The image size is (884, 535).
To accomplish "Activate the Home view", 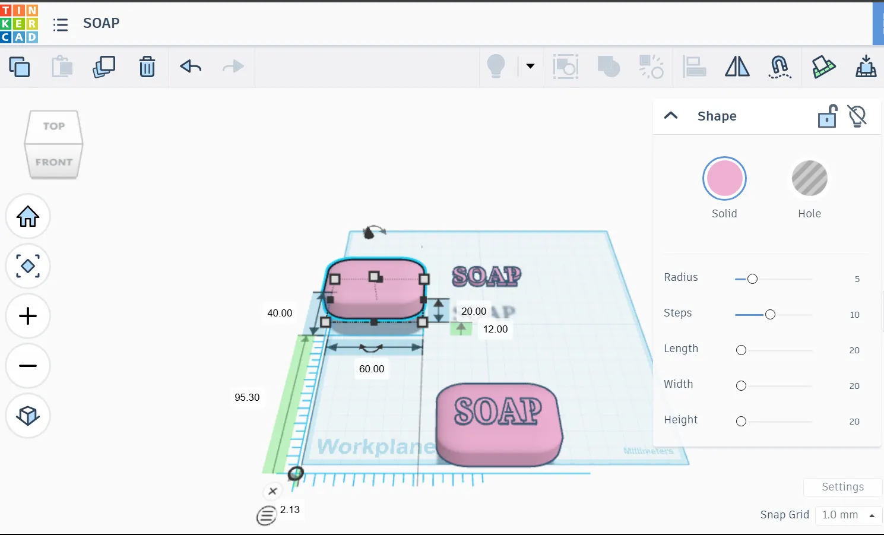I will pyautogui.click(x=27, y=216).
